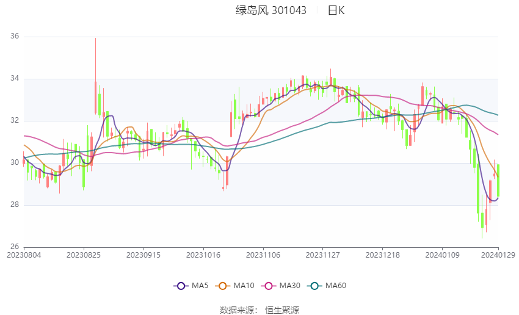The height and width of the screenshot is (315, 519).
Task: Click the 20230825 date axis label
Action: (84, 255)
